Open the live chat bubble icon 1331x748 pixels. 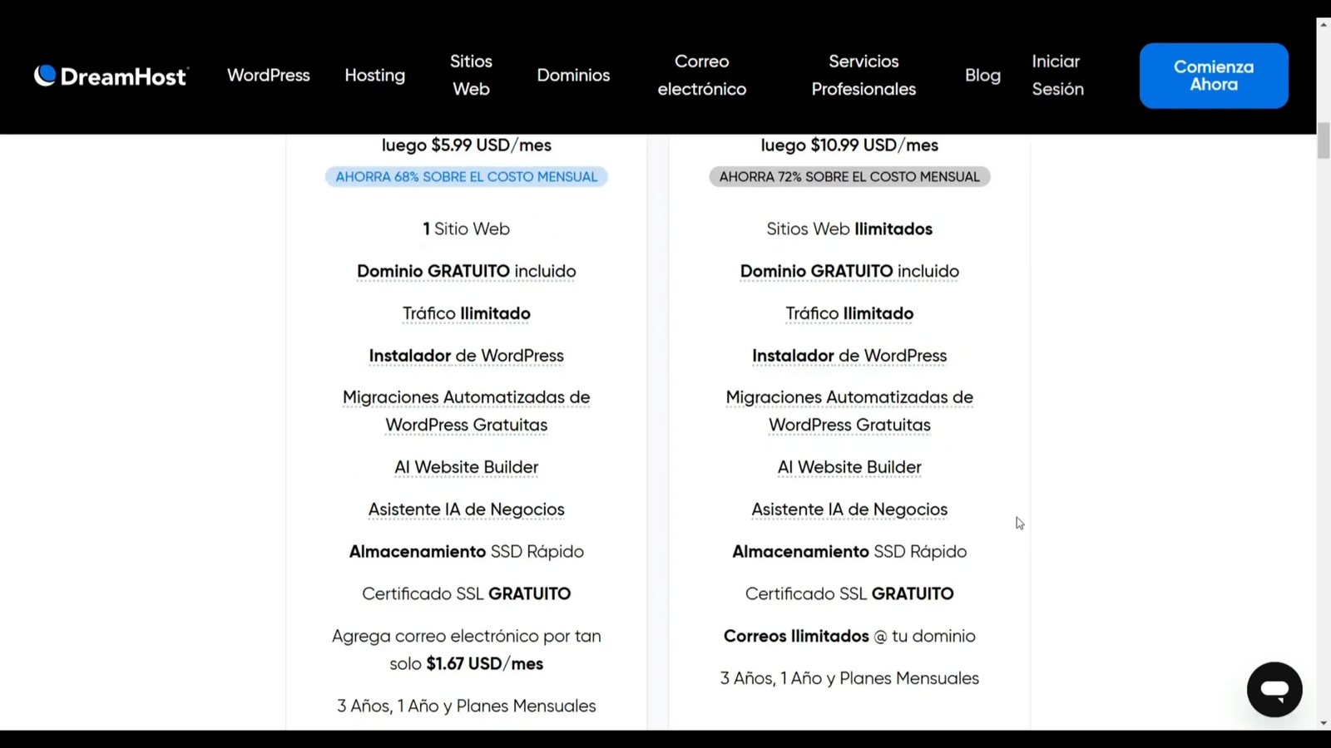pos(1274,689)
